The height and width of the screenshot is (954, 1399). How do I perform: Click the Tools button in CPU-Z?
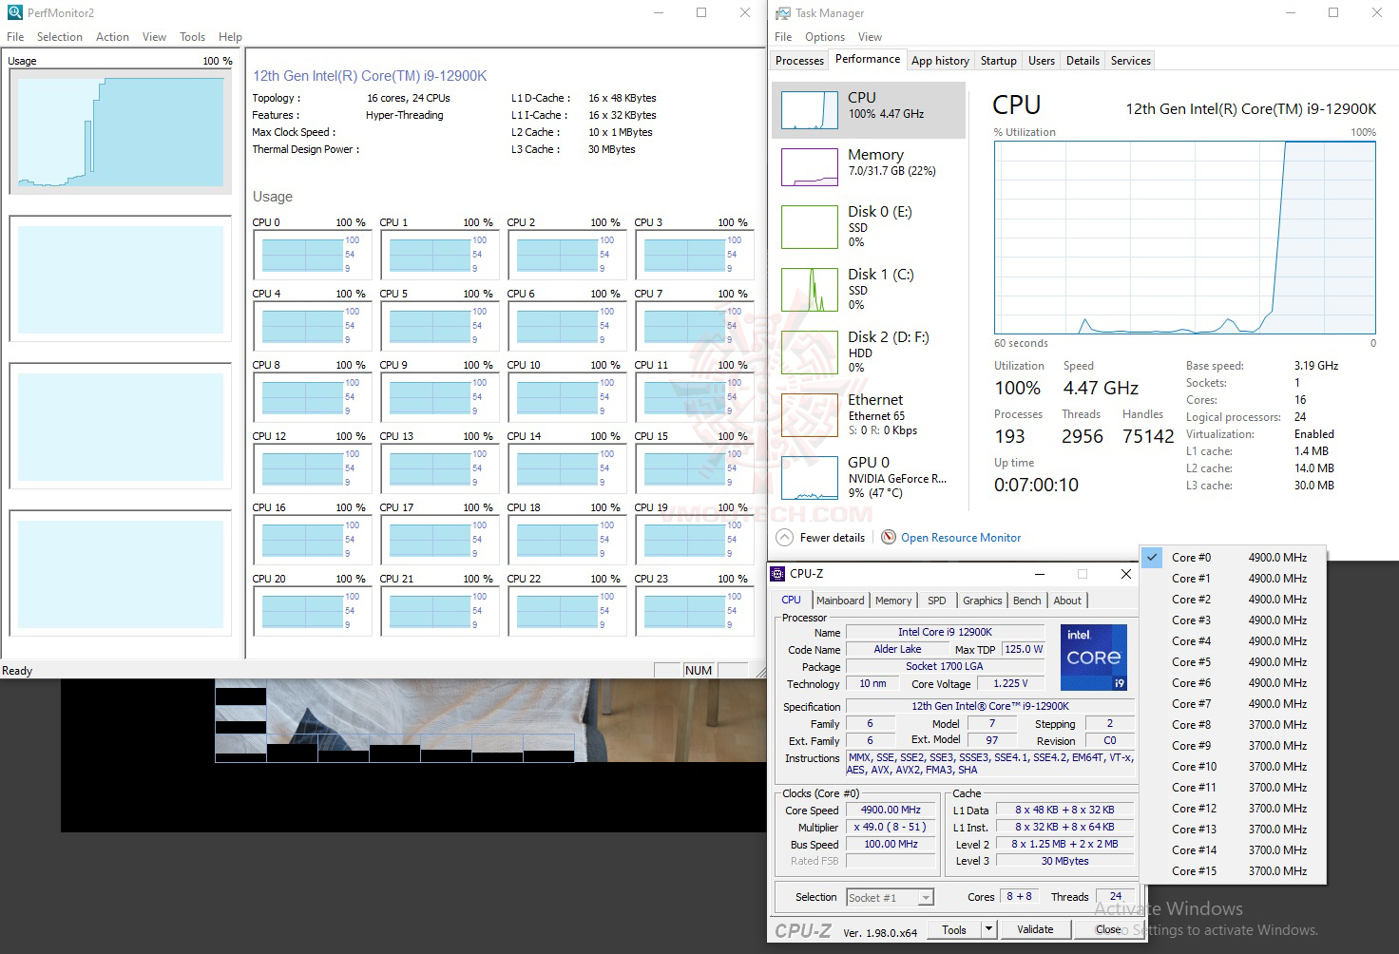coord(954,929)
